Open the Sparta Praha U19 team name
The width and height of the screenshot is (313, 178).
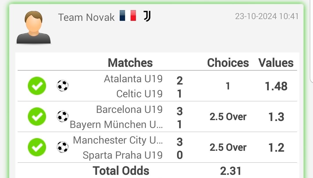[123, 155]
